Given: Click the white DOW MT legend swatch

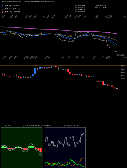Looking at the screenshot, I should 3,9.
